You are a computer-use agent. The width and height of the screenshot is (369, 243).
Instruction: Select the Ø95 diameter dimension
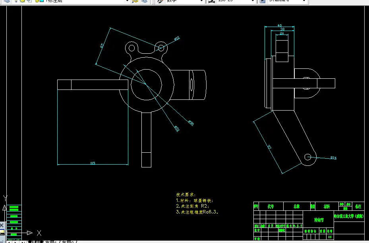(x=191, y=123)
